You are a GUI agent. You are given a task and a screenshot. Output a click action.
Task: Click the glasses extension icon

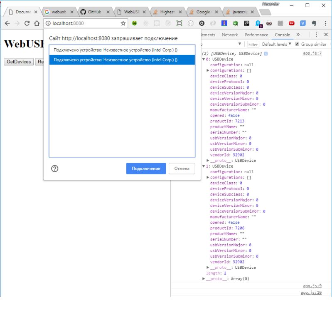pos(269,23)
